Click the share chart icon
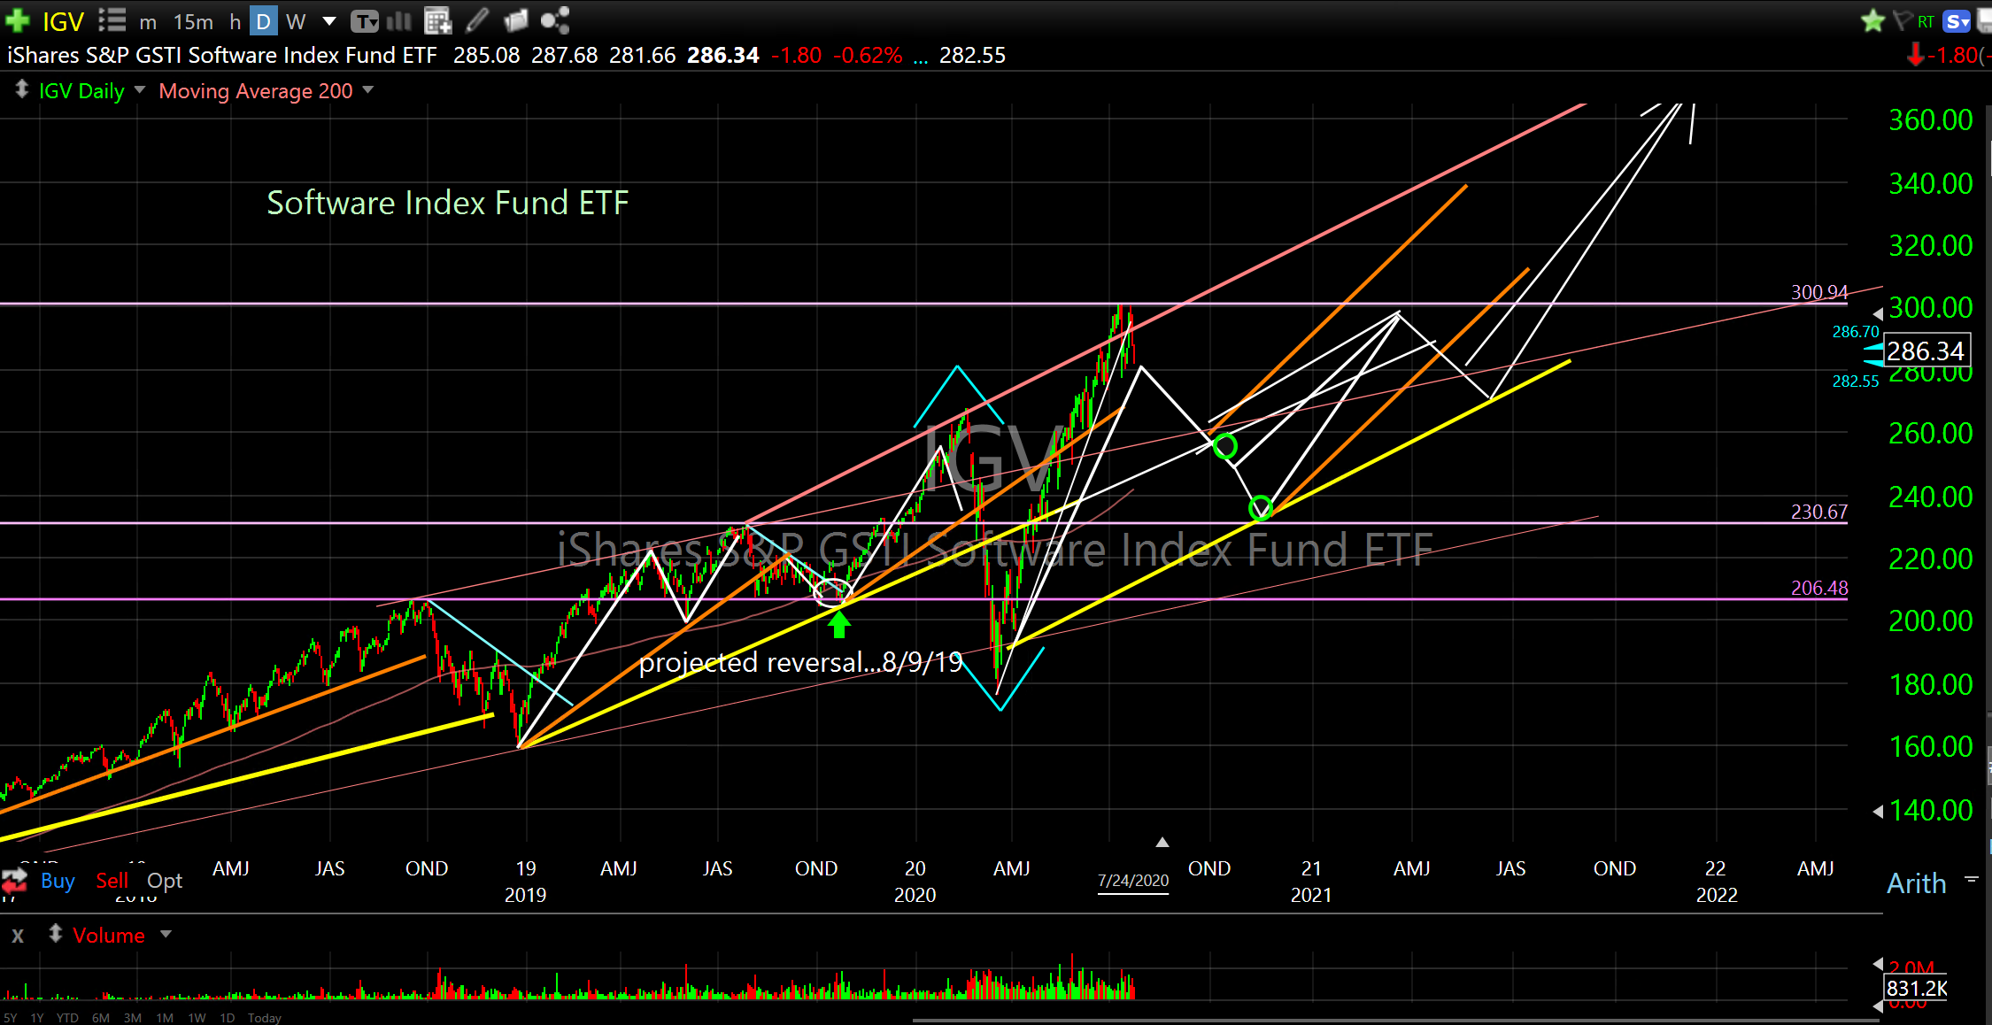1992x1025 pixels. click(x=554, y=20)
